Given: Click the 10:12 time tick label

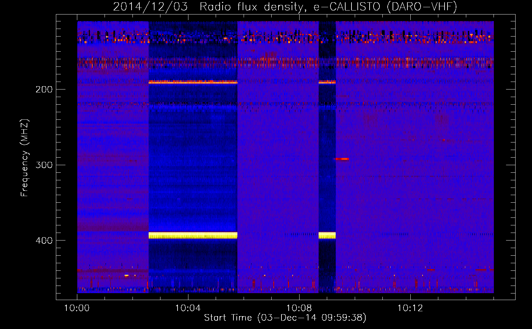Looking at the screenshot, I should tap(410, 308).
